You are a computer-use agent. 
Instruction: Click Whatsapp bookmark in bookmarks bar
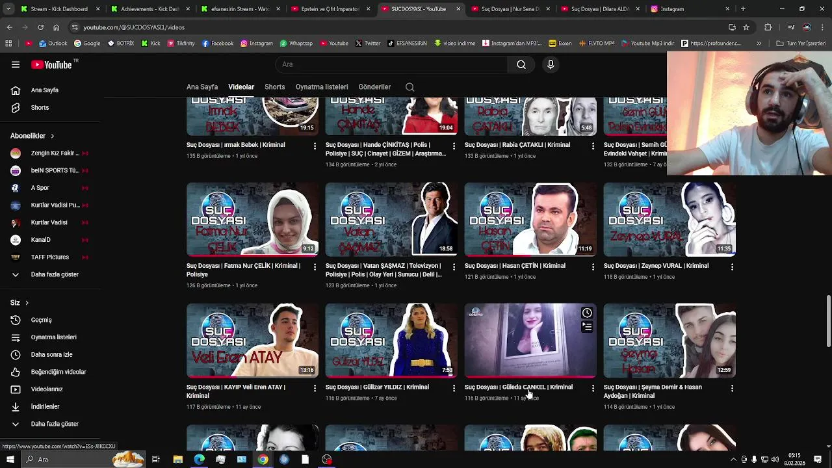click(296, 44)
